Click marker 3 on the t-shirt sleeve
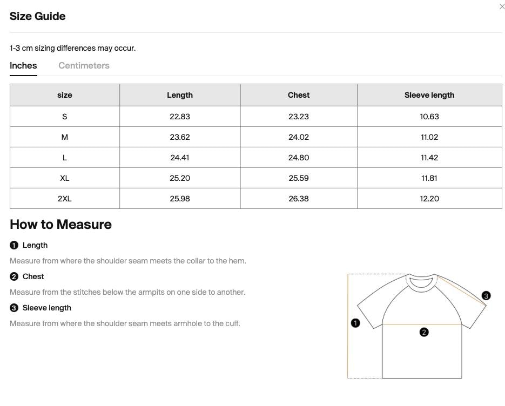The width and height of the screenshot is (505, 406). 486,295
